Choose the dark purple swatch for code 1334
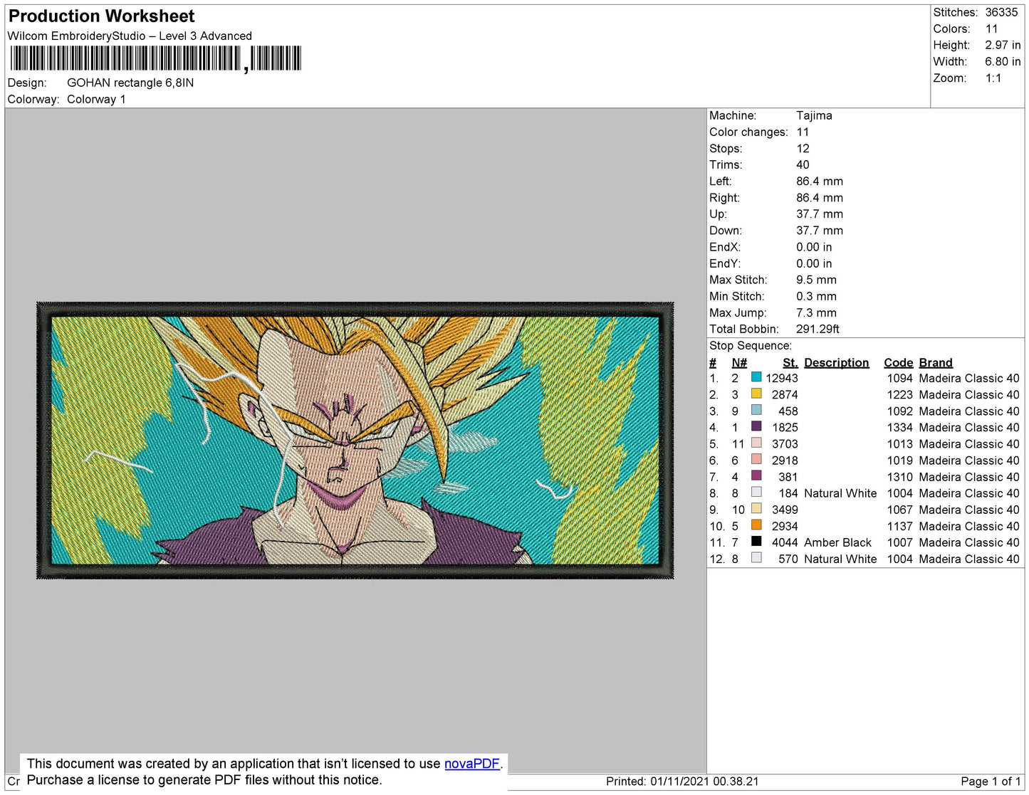Screen dimensions: 1029x795 (756, 426)
